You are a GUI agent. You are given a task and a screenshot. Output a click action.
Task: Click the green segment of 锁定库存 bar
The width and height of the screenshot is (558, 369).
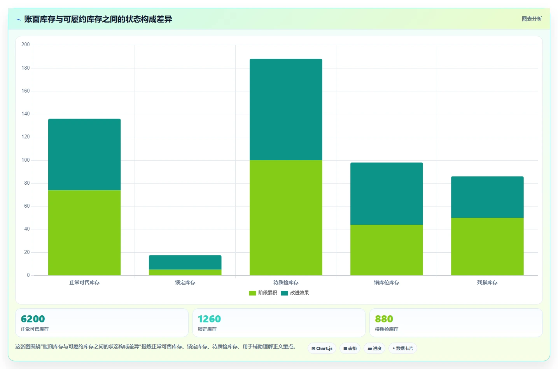(185, 272)
